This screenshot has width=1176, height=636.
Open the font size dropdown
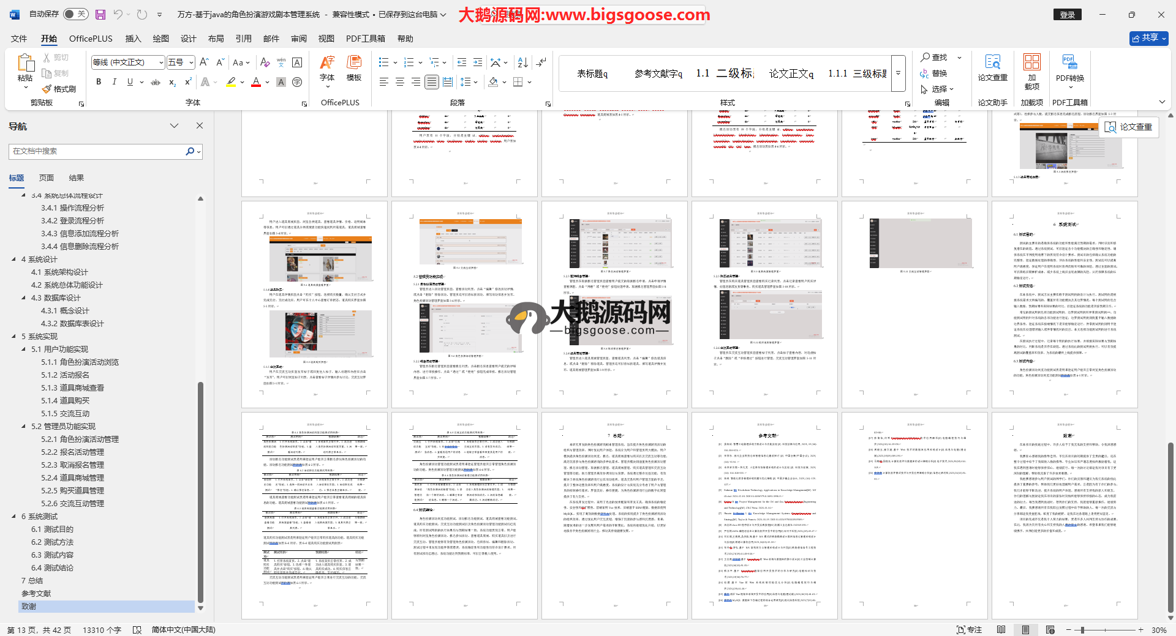(191, 62)
